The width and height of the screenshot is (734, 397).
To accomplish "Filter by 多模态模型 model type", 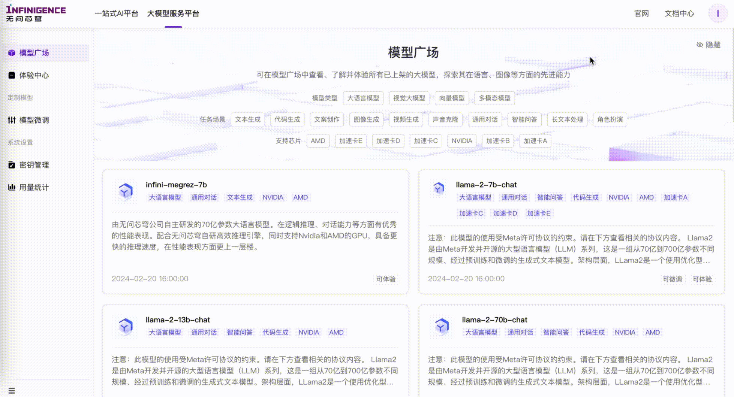I will pyautogui.click(x=494, y=98).
